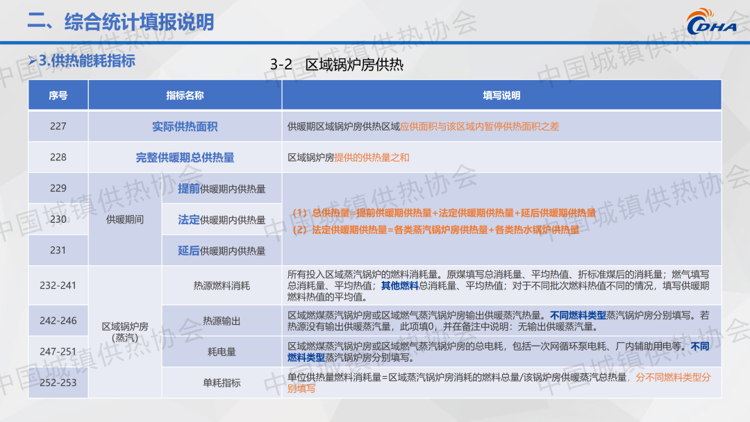Select the row number cell 227
The height and width of the screenshot is (422, 750).
(58, 126)
